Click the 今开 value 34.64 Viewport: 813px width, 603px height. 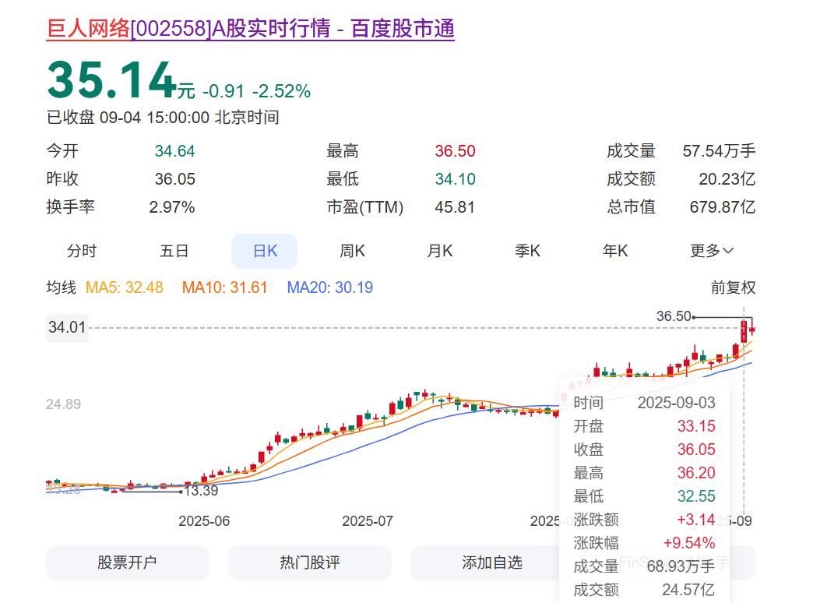click(x=174, y=151)
